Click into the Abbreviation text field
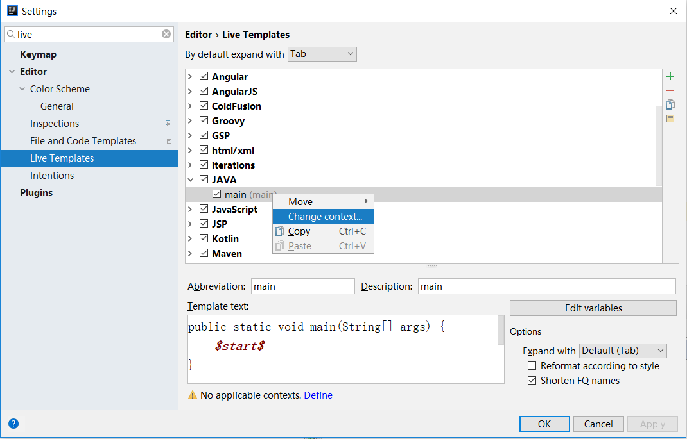Image resolution: width=687 pixels, height=439 pixels. pos(302,286)
